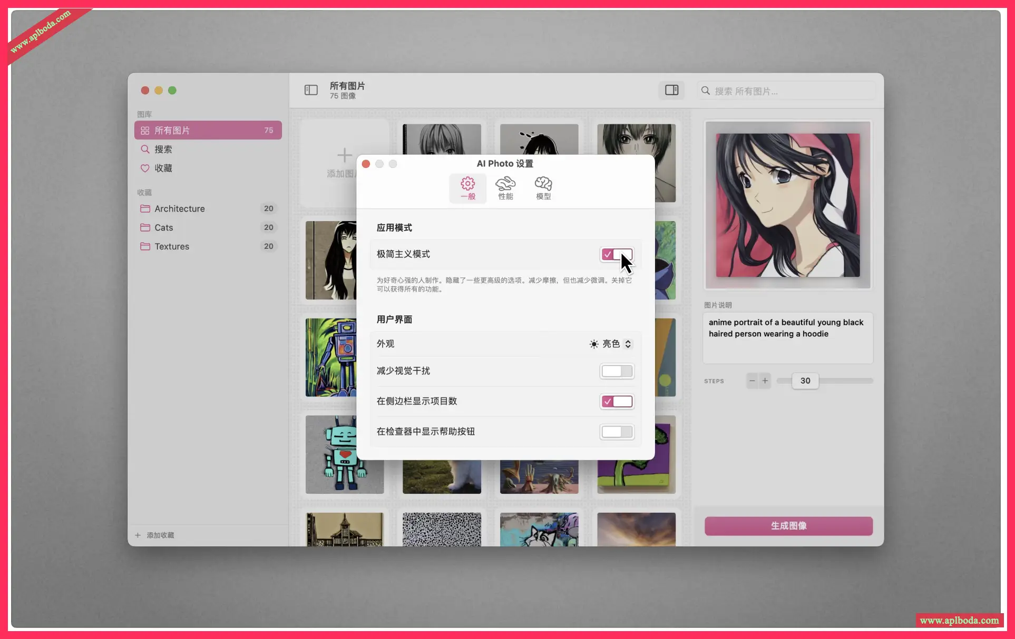Viewport: 1015px width, 639px height.
Task: Toggle the right inspector panel icon
Action: [x=671, y=90]
